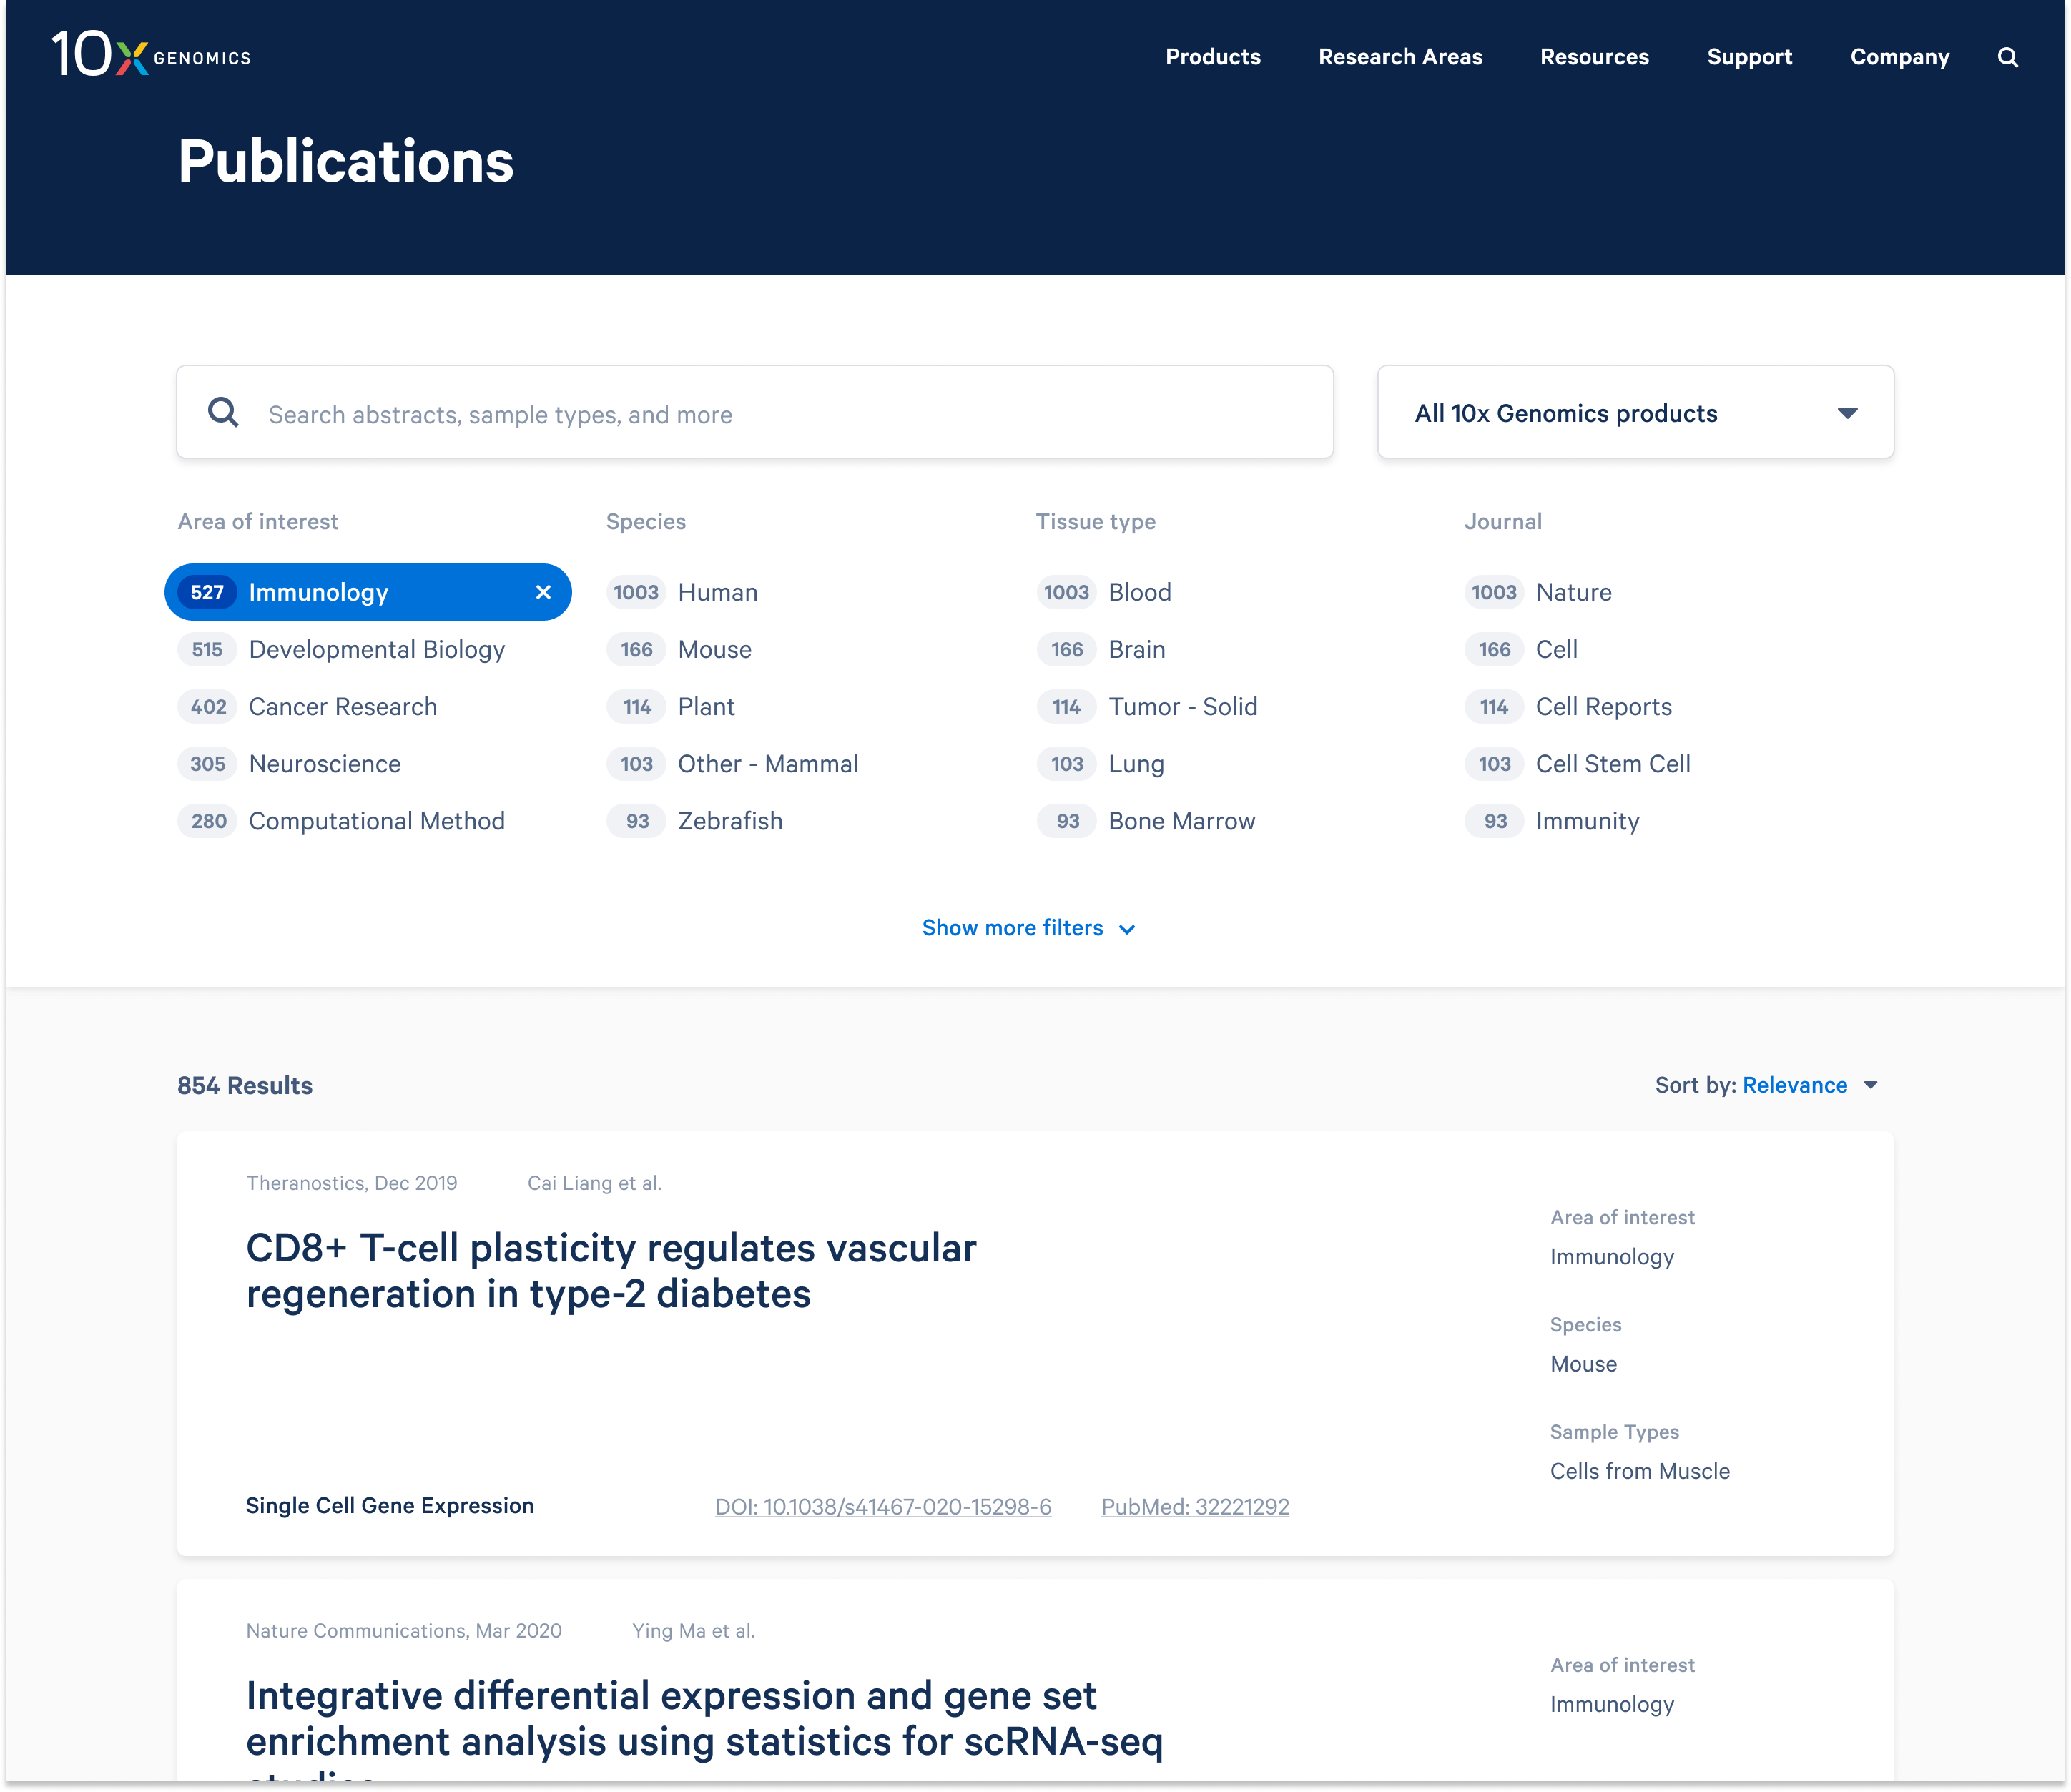Toggle the Developmental Biology filter
Image resolution: width=2071 pixels, height=1792 pixels.
click(376, 649)
